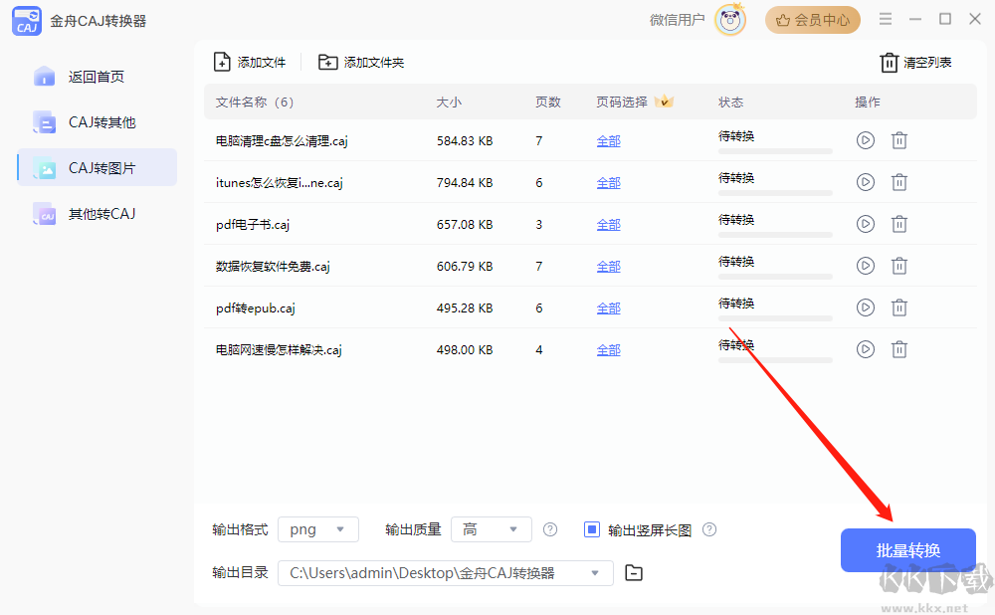995x615 pixels.
Task: Select CAJ转图片 in sidebar
Action: pos(97,167)
